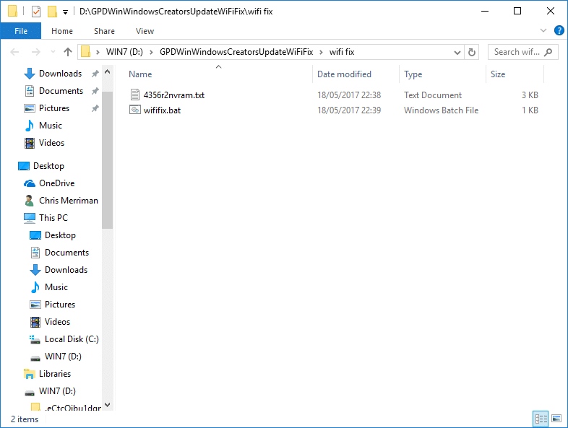Screen dimensions: 568x428
Task: Click the navigation pane scrollbar thumb
Action: click(x=107, y=160)
